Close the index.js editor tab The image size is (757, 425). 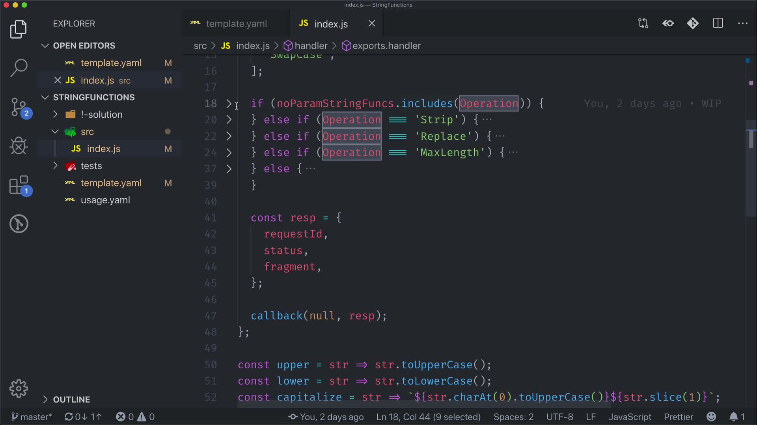pyautogui.click(x=372, y=24)
